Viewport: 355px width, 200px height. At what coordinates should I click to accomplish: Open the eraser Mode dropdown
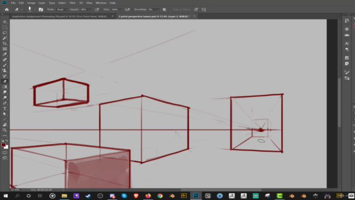click(62, 9)
